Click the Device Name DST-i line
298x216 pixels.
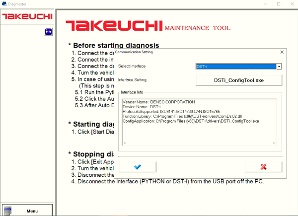click(x=142, y=107)
